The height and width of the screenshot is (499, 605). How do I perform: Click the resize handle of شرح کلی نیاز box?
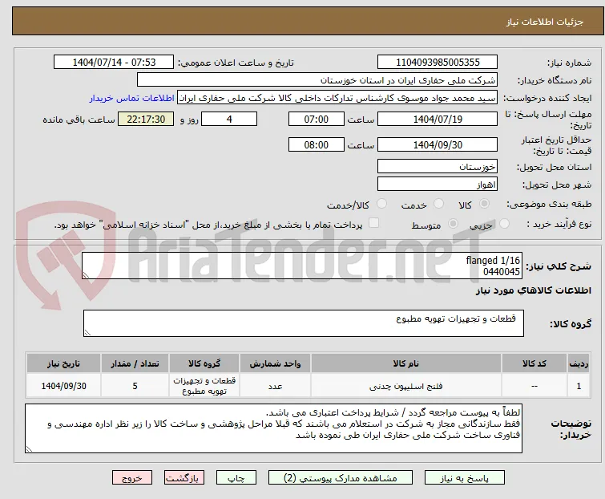[x=86, y=274]
